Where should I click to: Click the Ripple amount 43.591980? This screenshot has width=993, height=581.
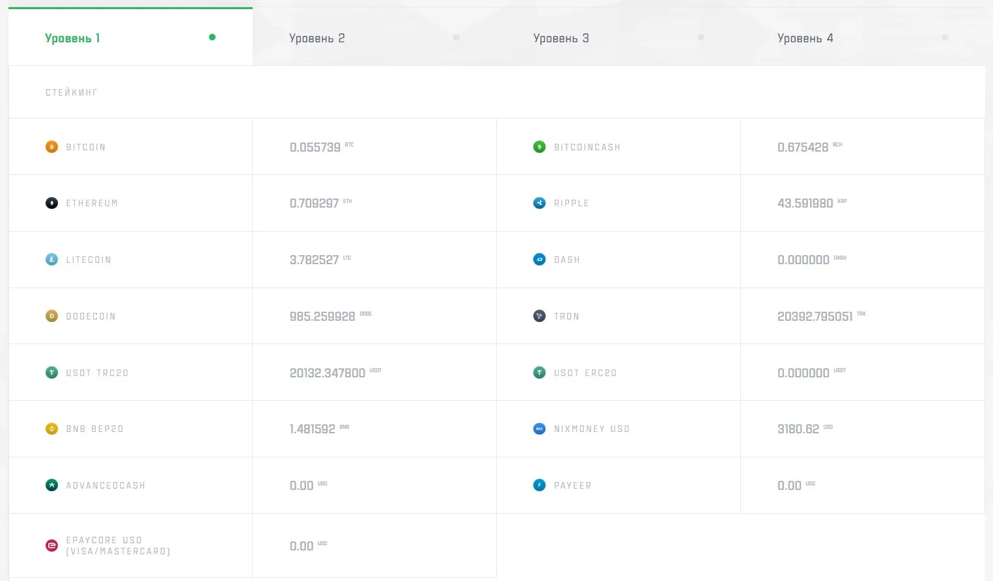tap(805, 203)
